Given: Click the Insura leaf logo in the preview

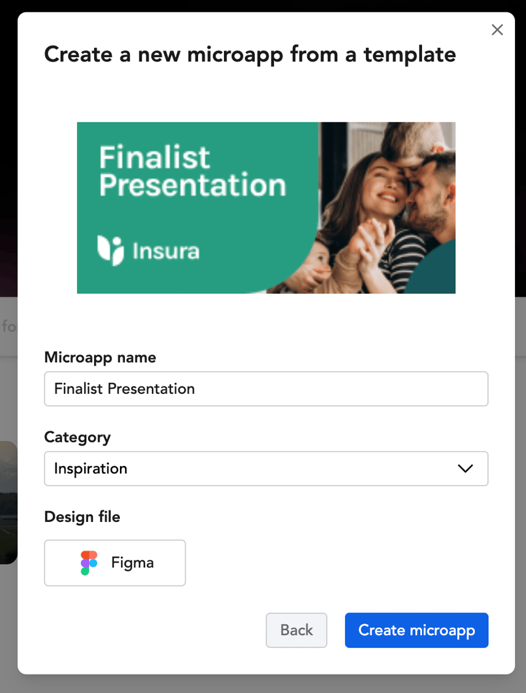Looking at the screenshot, I should point(108,250).
